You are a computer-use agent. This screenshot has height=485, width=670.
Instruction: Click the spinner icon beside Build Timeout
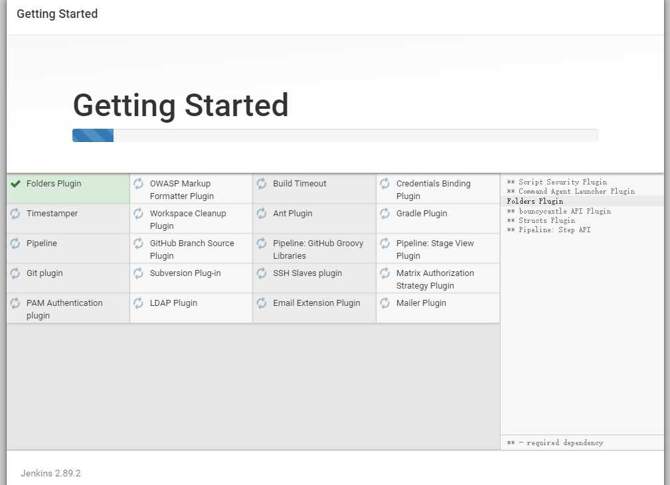(262, 184)
